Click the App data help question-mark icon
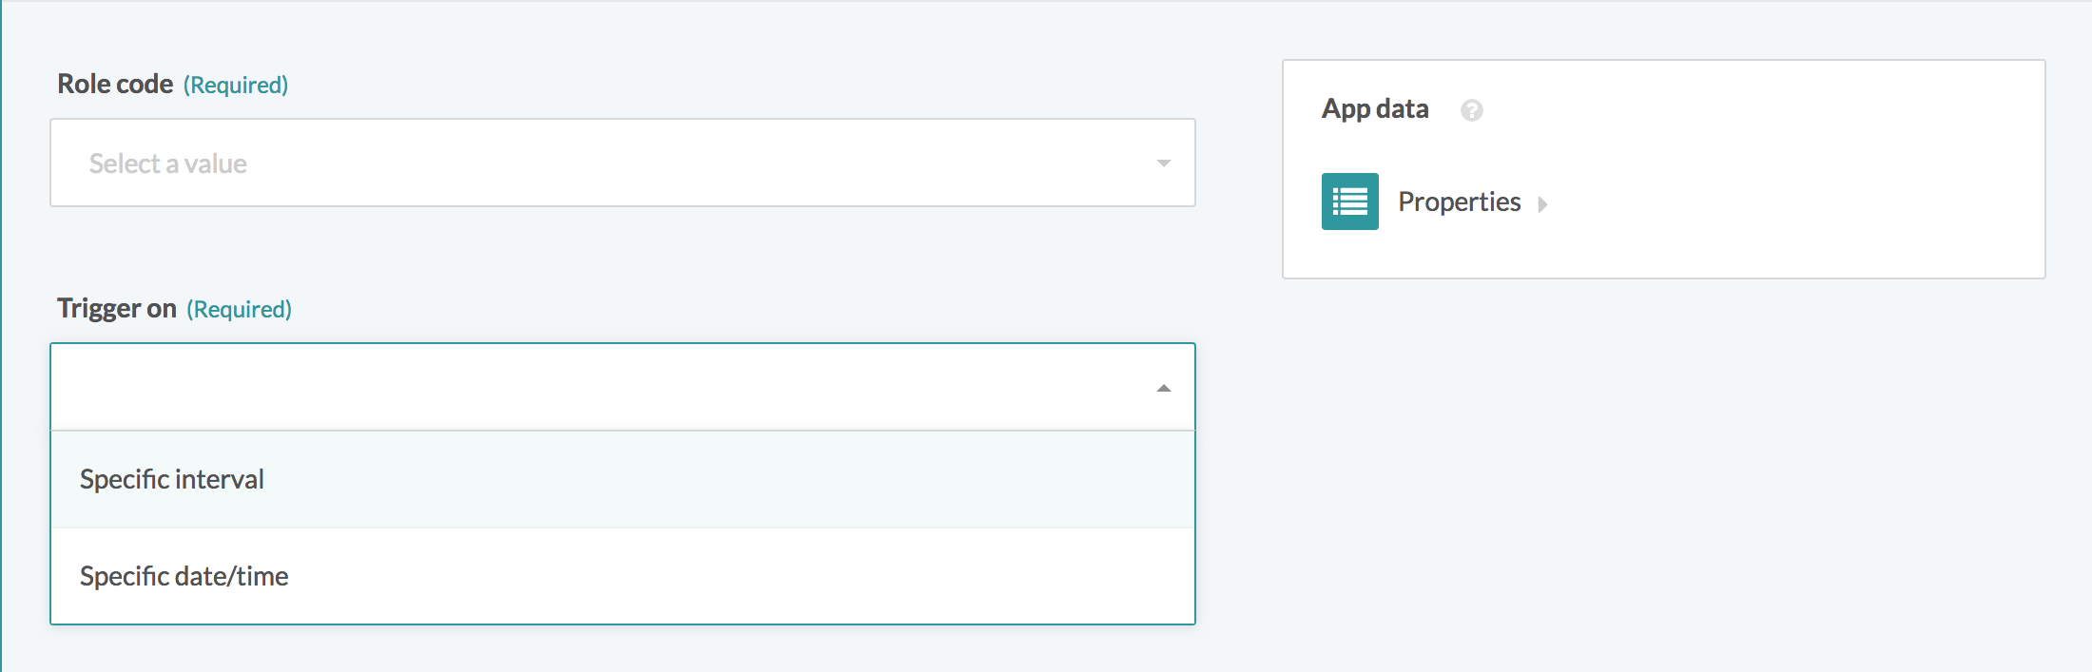The height and width of the screenshot is (672, 2092). tap(1471, 110)
